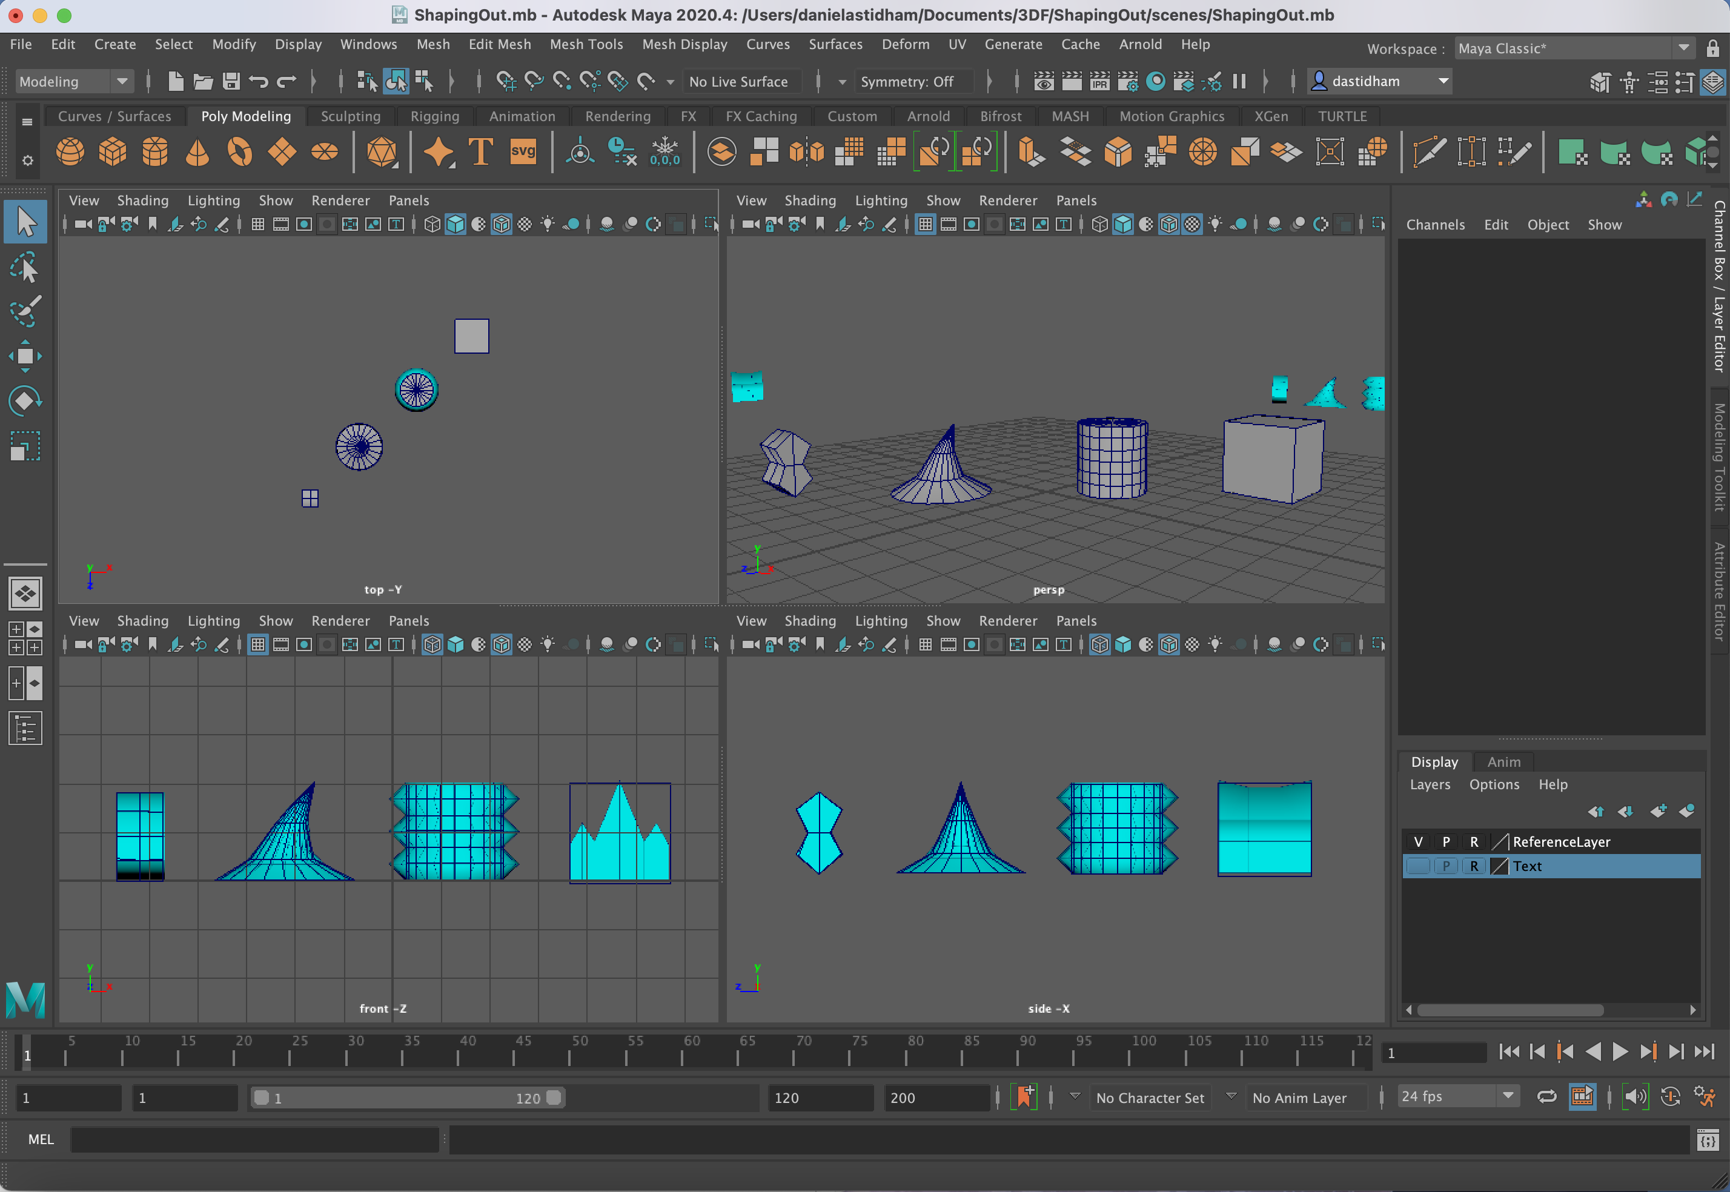Click the MEL command input field
Screen dimensions: 1730x1192
coord(255,1139)
